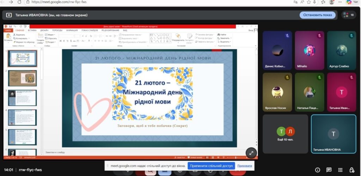Open the host controls lock icon
The height and width of the screenshot is (176, 361).
point(352,170)
